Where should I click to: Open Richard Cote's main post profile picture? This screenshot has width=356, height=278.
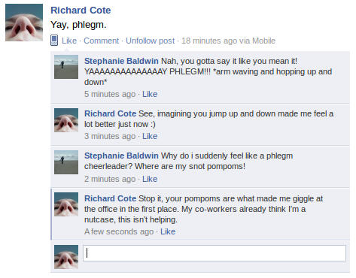[x=24, y=23]
